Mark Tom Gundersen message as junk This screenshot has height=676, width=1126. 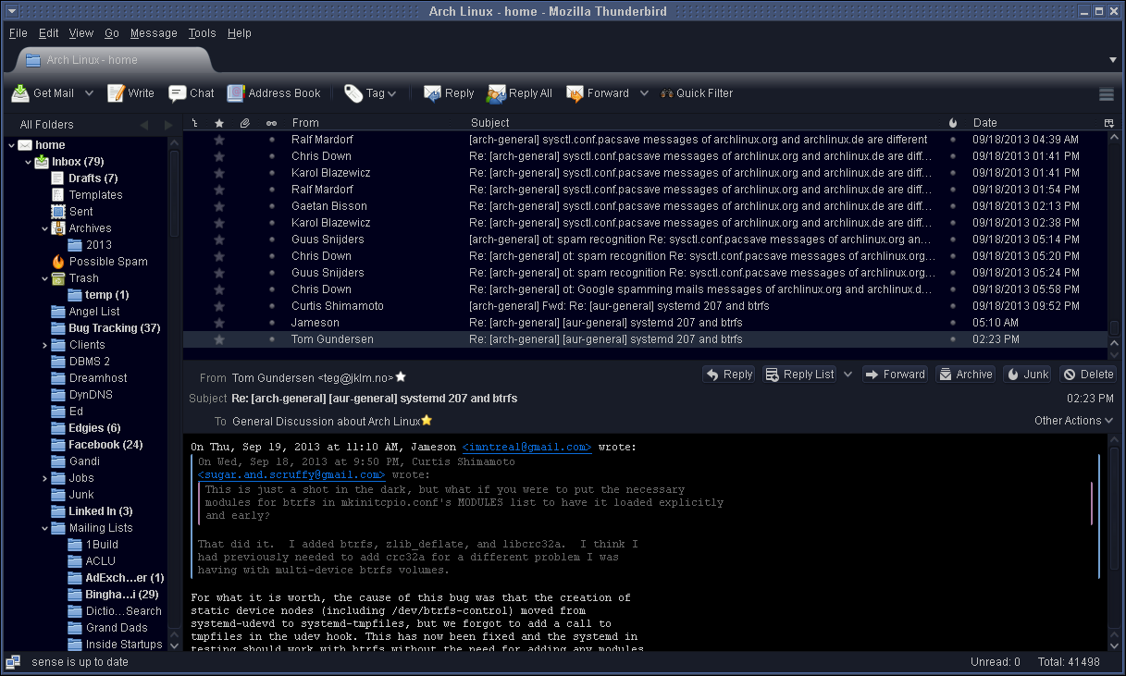953,339
